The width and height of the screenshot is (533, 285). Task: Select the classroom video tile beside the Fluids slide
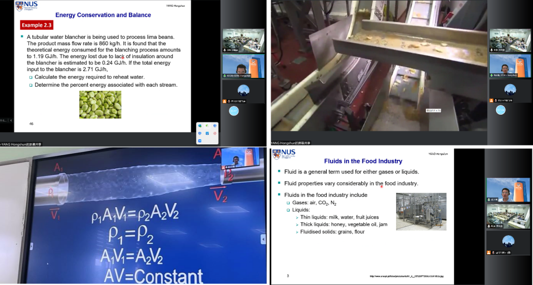pos(507,215)
